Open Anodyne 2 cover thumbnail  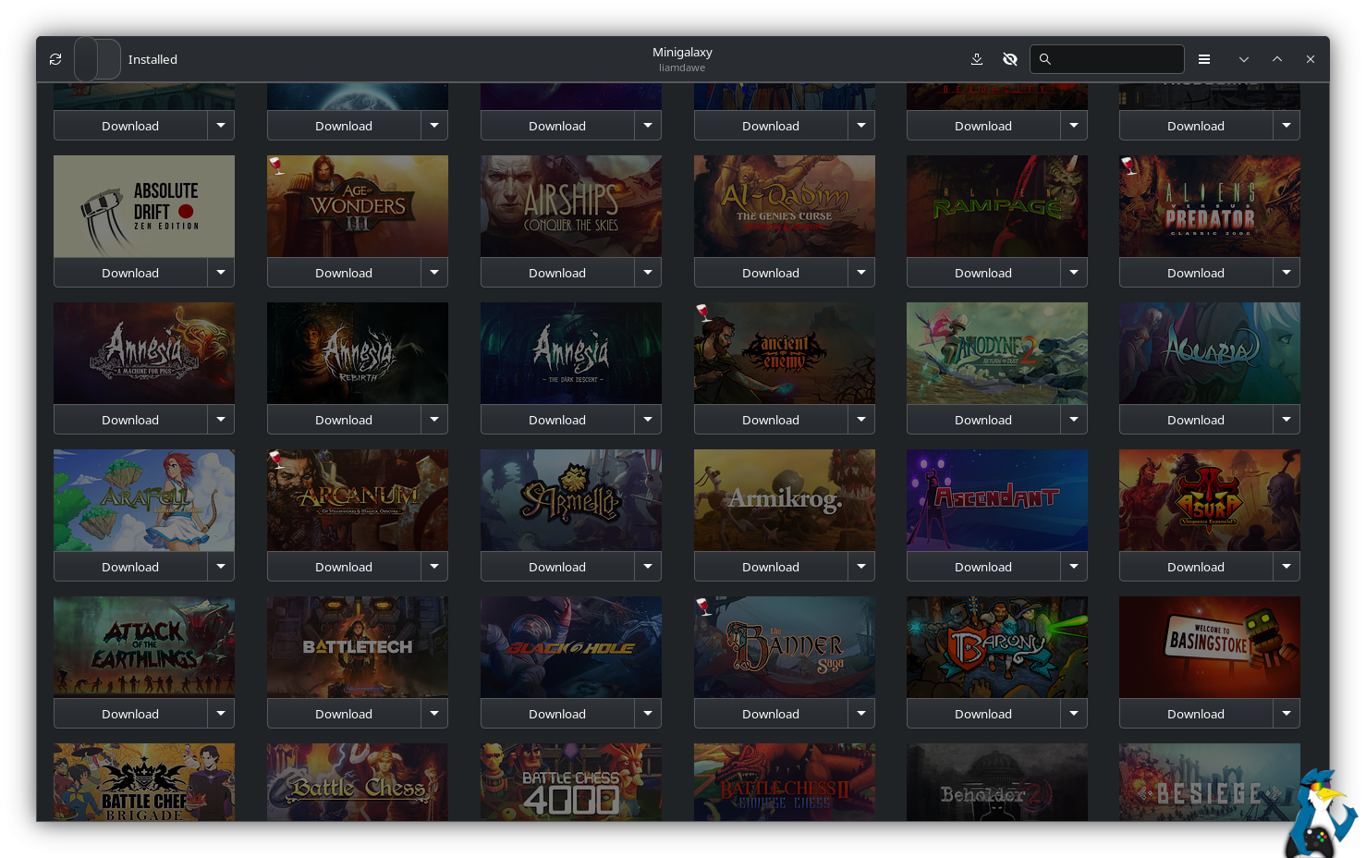(x=997, y=353)
